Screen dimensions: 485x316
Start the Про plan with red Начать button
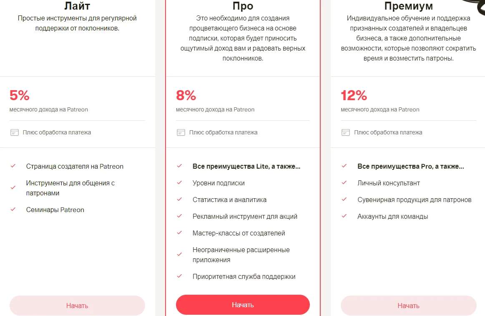pos(243,305)
